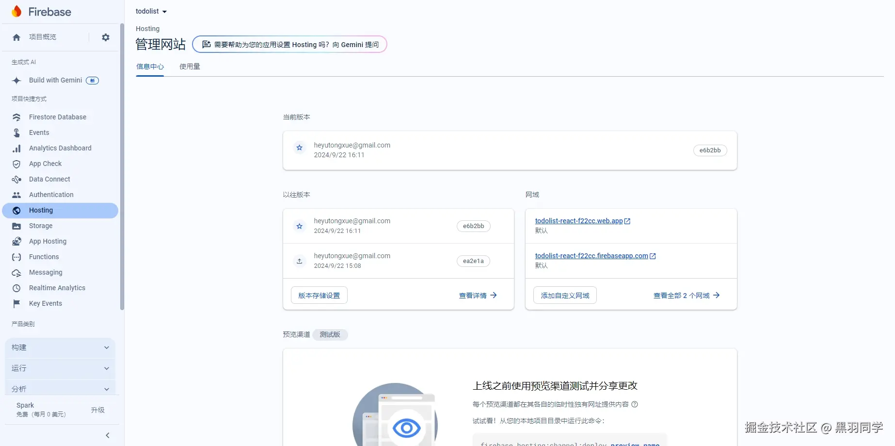This screenshot has width=895, height=446.
Task: Click 添加自定义网域 button
Action: click(x=565, y=296)
